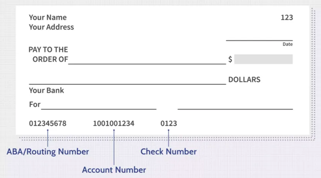The width and height of the screenshot is (321, 178).
Task: Click the "PAY TO THE ORDER OF" label
Action: [x=48, y=54]
